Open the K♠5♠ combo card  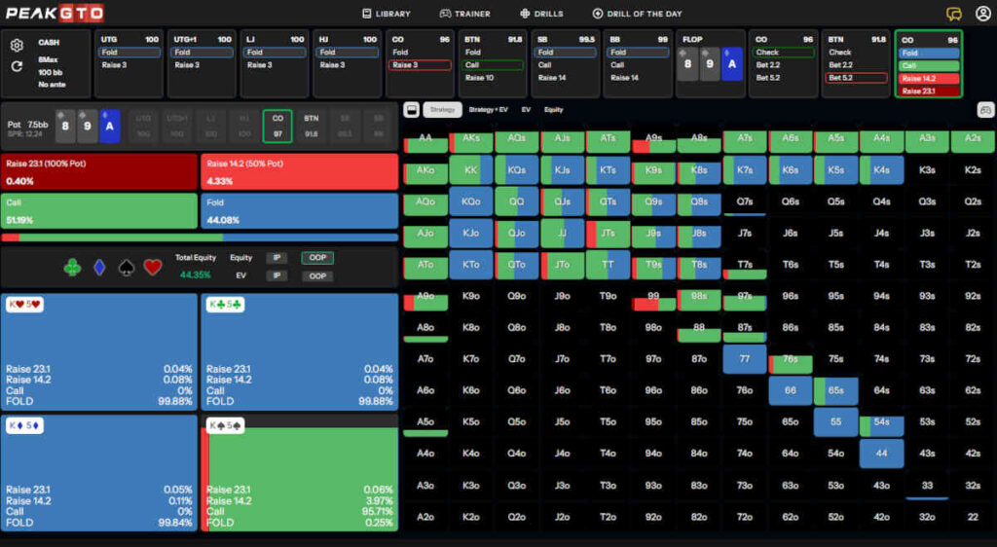300,473
